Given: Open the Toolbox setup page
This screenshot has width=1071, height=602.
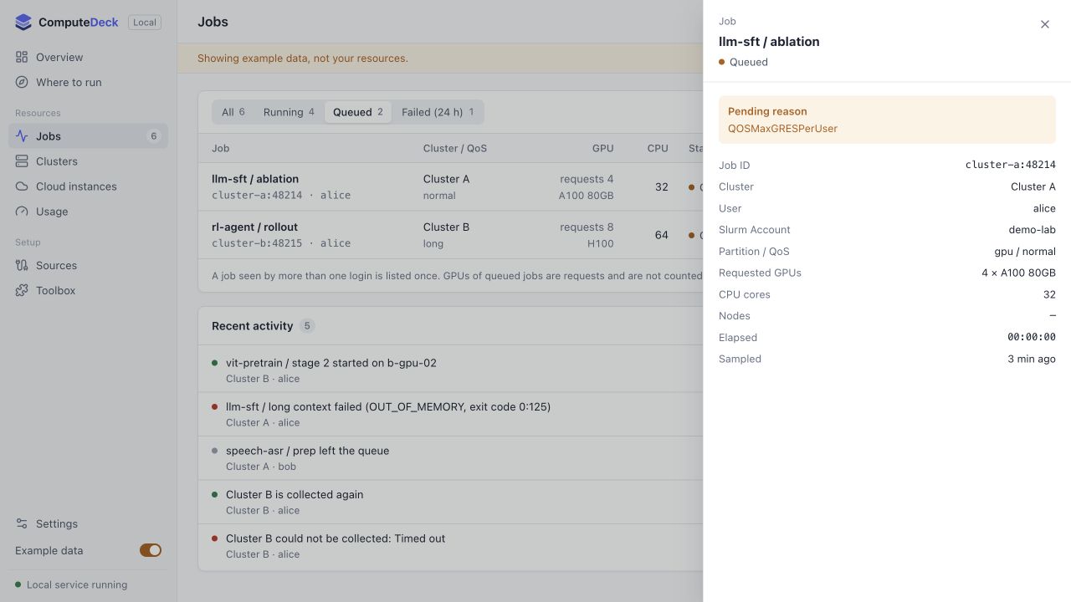Looking at the screenshot, I should tap(88, 290).
